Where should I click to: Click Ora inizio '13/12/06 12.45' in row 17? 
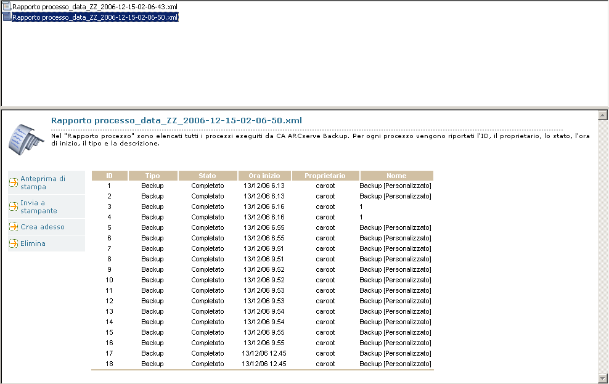point(264,354)
